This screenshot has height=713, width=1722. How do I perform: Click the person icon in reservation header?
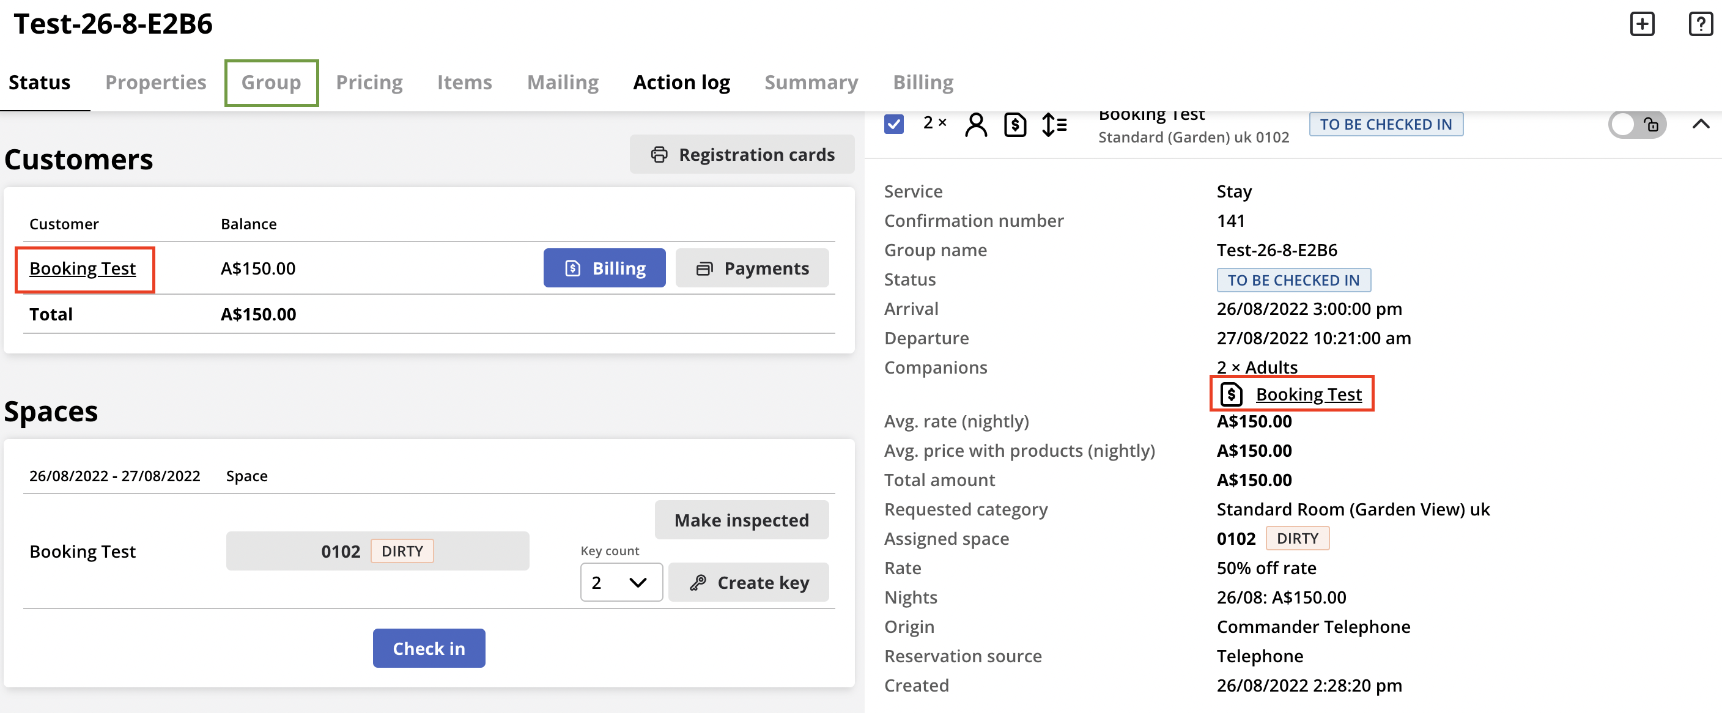(975, 124)
